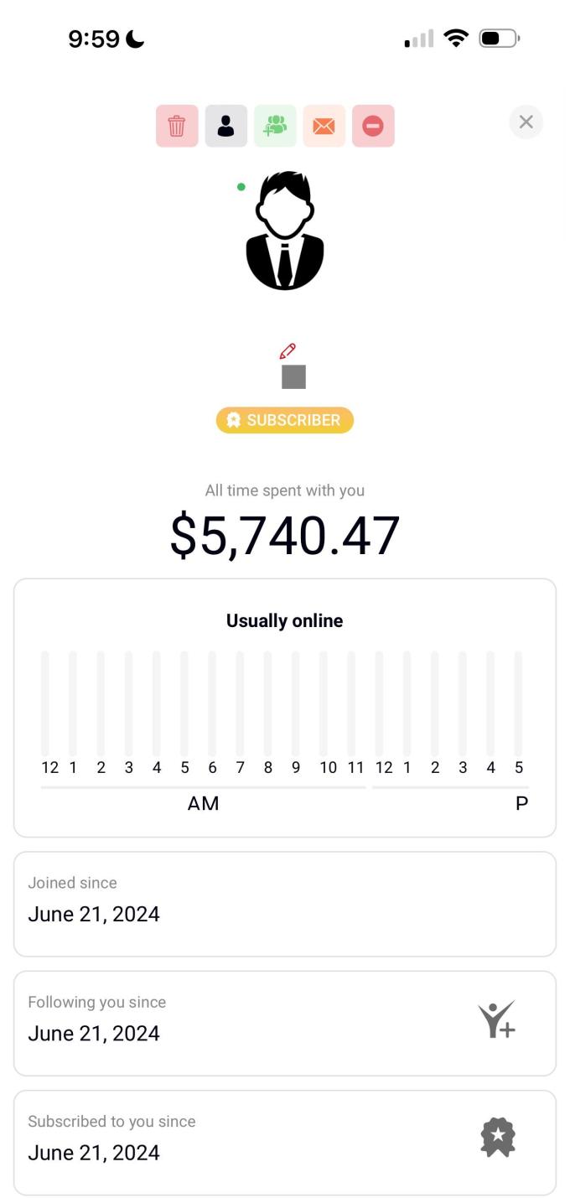Tap the red pencil edit icon
The image size is (570, 1198).
click(288, 350)
